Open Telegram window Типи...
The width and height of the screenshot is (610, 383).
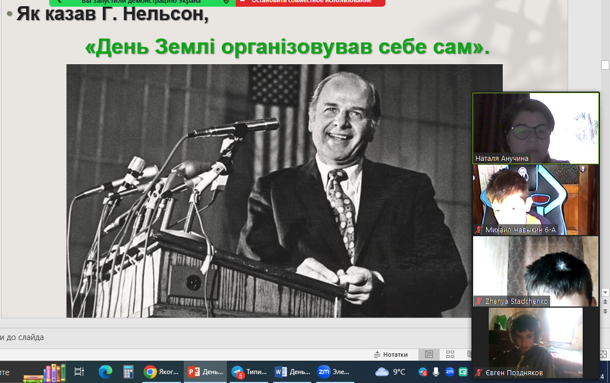[249, 372]
